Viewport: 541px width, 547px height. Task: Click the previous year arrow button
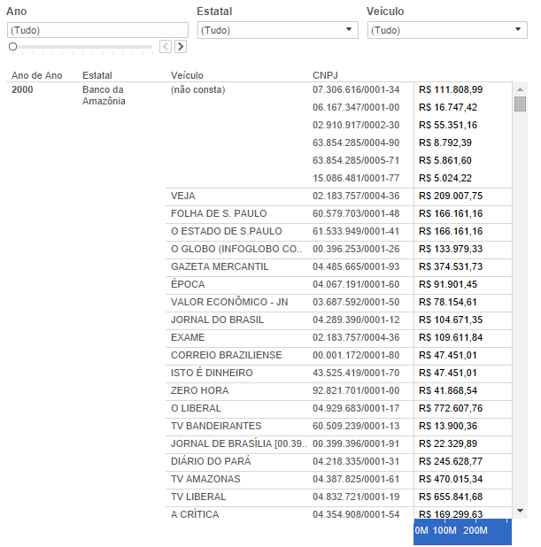tap(166, 46)
